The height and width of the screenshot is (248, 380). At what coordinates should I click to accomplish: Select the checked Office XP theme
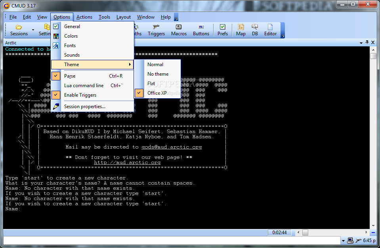coord(158,93)
